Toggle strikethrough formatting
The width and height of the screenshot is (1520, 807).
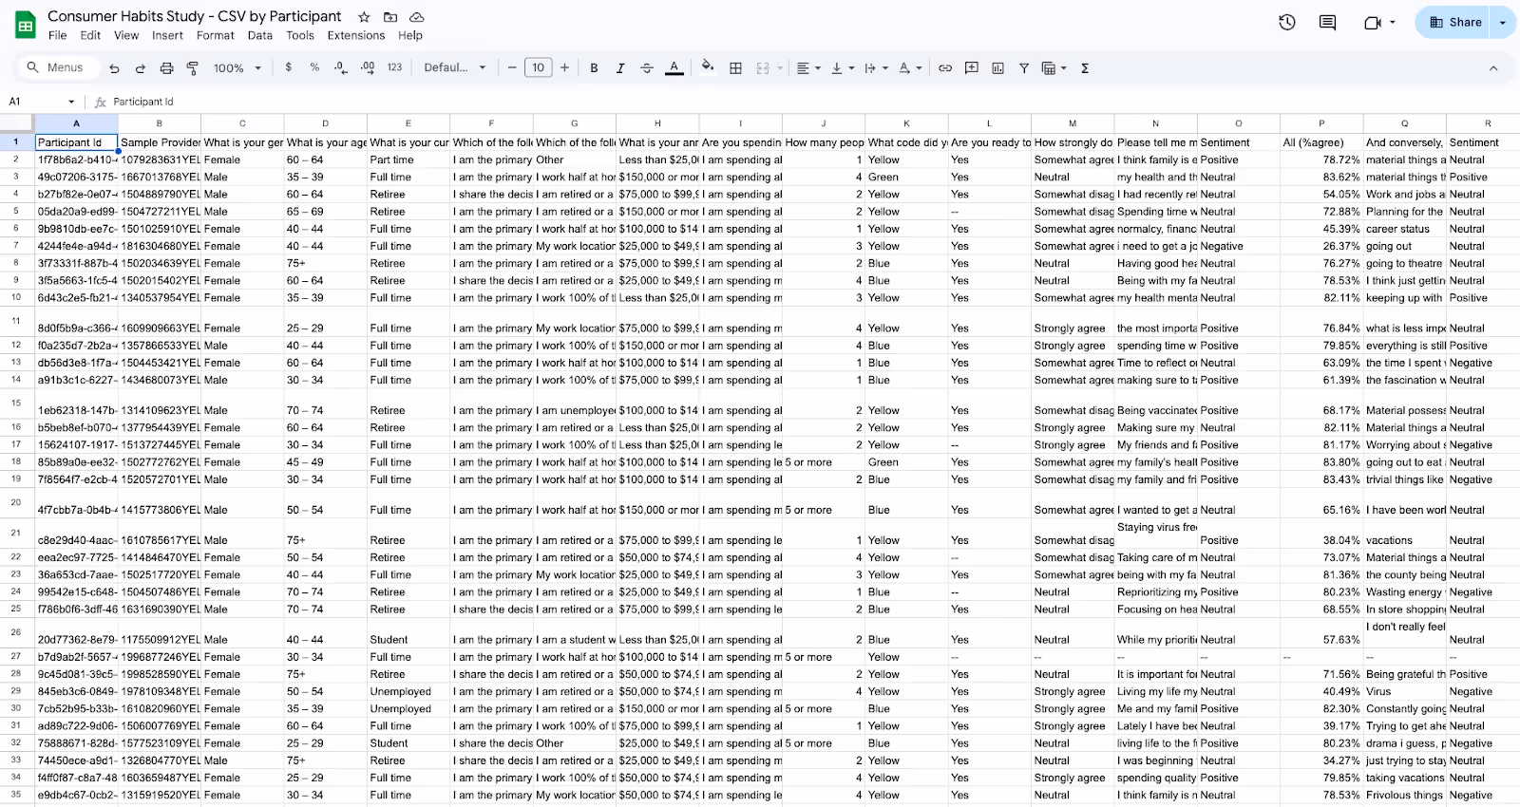click(647, 68)
